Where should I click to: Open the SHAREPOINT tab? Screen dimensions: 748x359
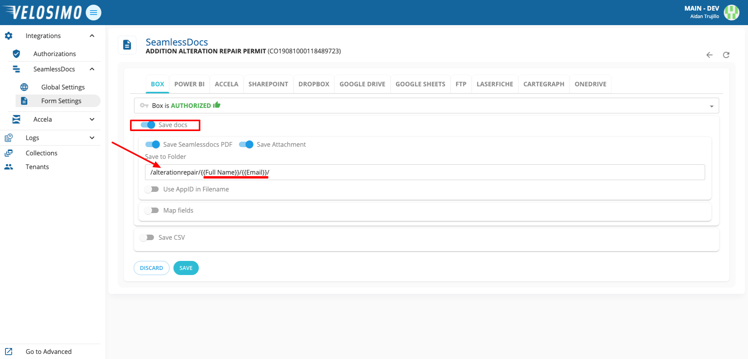tap(268, 84)
